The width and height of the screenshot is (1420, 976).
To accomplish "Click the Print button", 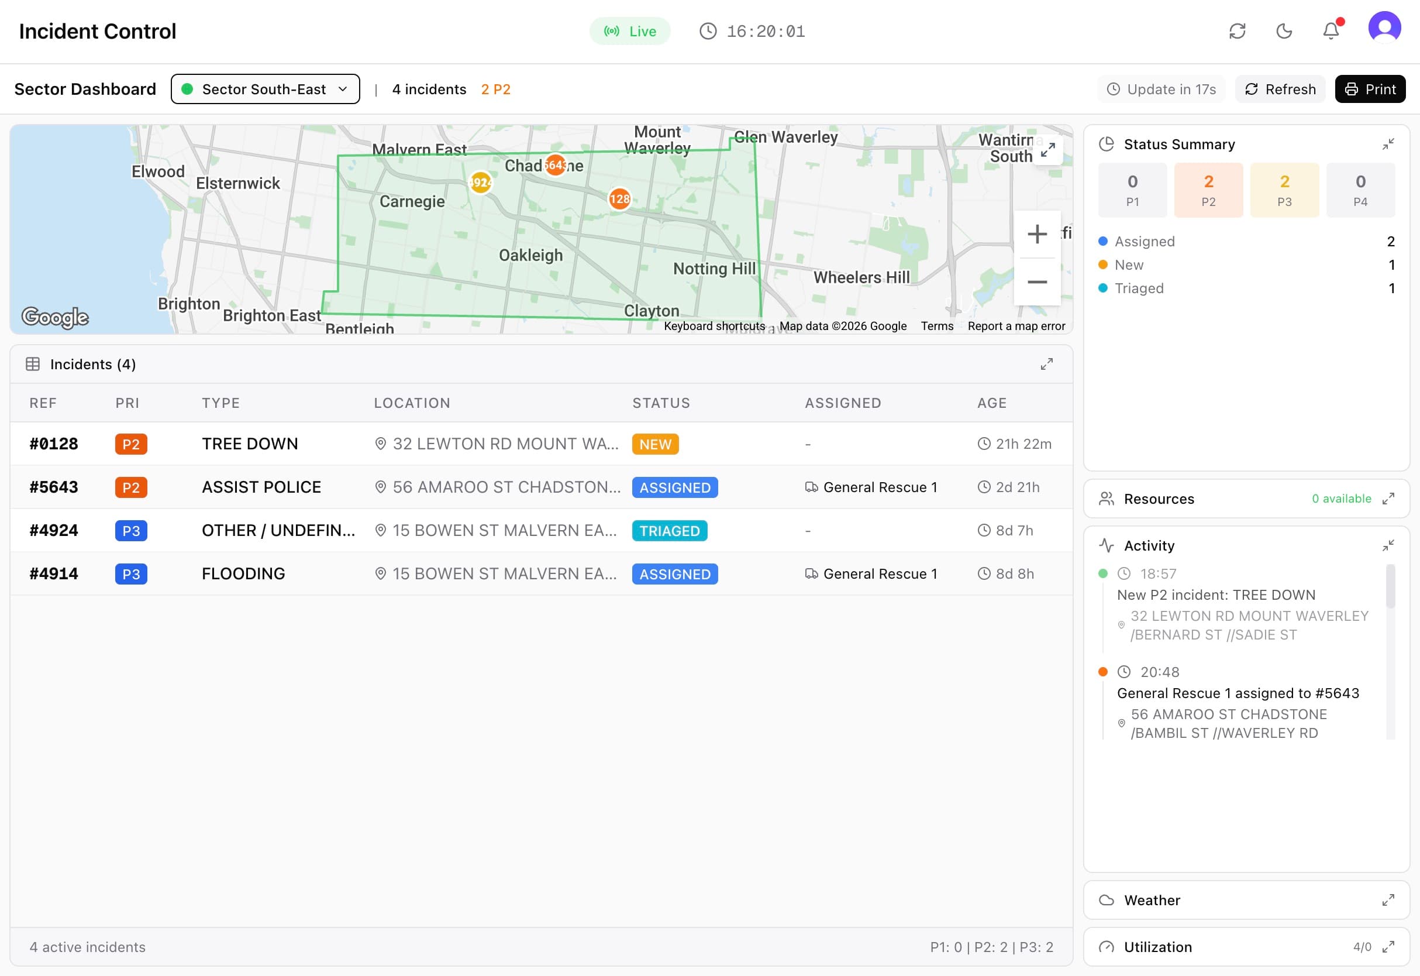I will click(x=1370, y=89).
